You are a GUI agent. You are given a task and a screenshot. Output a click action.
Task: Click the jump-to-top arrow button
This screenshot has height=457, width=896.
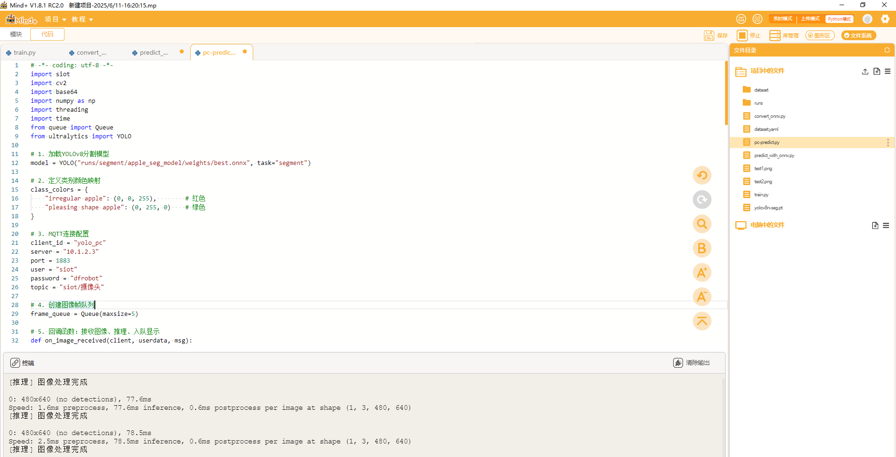click(702, 321)
